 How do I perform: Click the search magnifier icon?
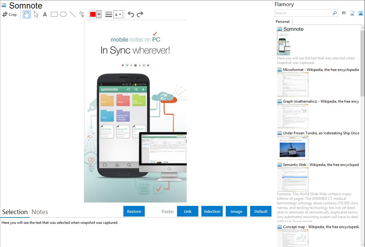[x=335, y=13]
